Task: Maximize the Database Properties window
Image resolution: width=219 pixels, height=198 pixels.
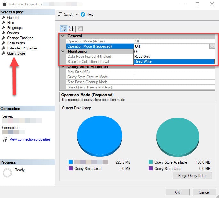Action: (x=197, y=4)
